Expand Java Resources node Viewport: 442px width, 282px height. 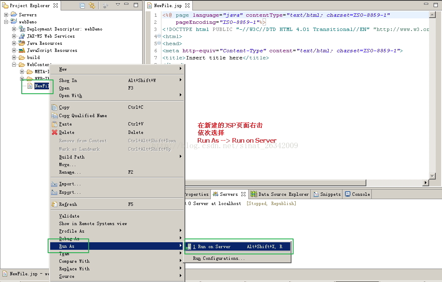click(x=14, y=43)
